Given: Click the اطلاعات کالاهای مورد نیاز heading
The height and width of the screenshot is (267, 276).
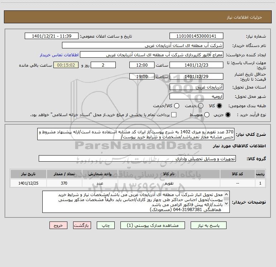Looking at the screenshot, I should (239, 146).
